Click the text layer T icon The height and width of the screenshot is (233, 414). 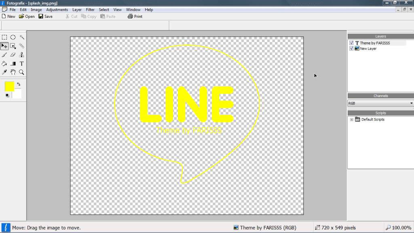(357, 43)
